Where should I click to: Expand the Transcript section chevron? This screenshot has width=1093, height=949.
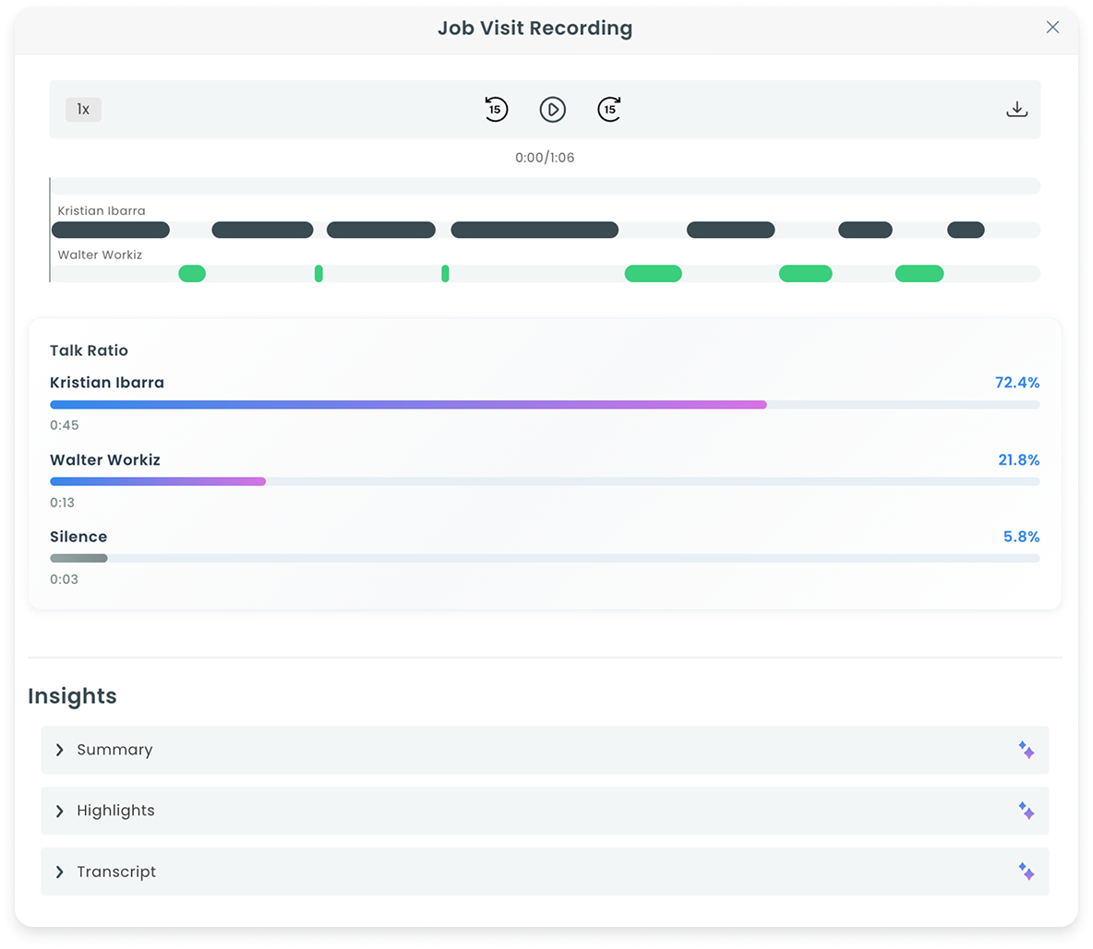[60, 872]
